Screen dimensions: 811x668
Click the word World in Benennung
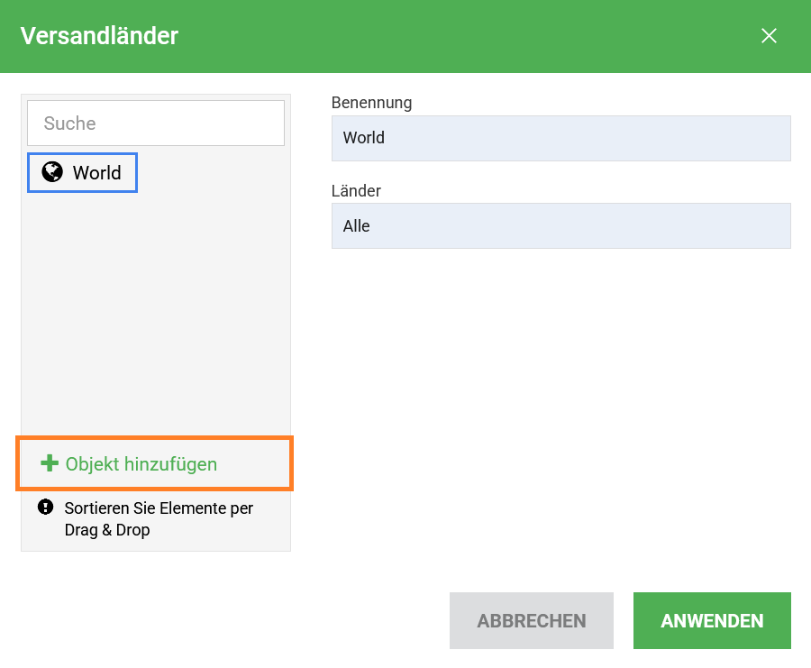364,138
